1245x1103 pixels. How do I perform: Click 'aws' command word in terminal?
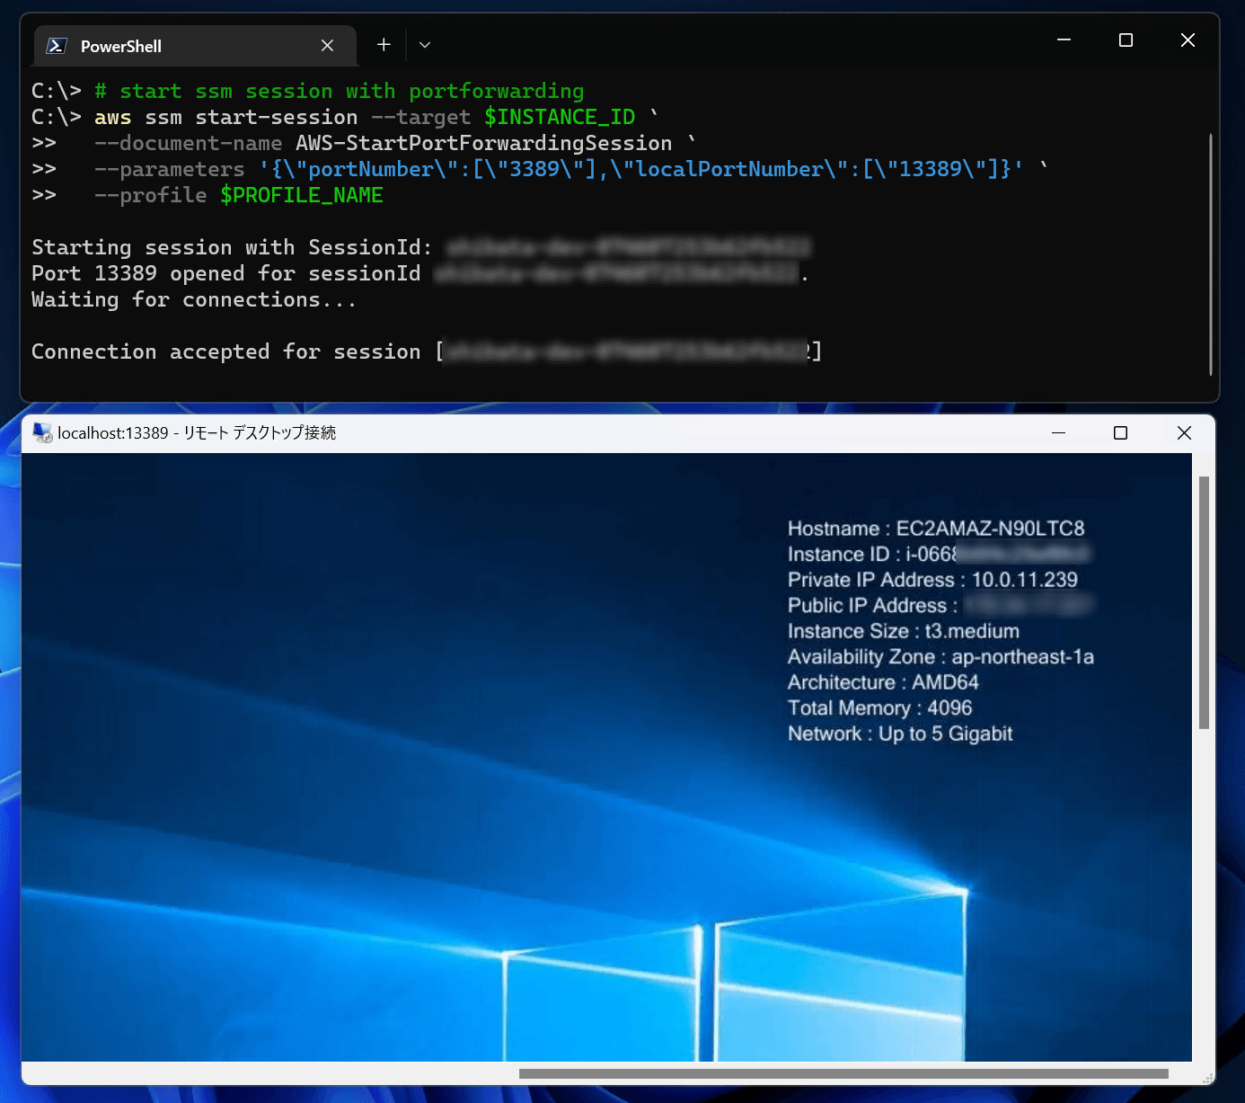113,117
